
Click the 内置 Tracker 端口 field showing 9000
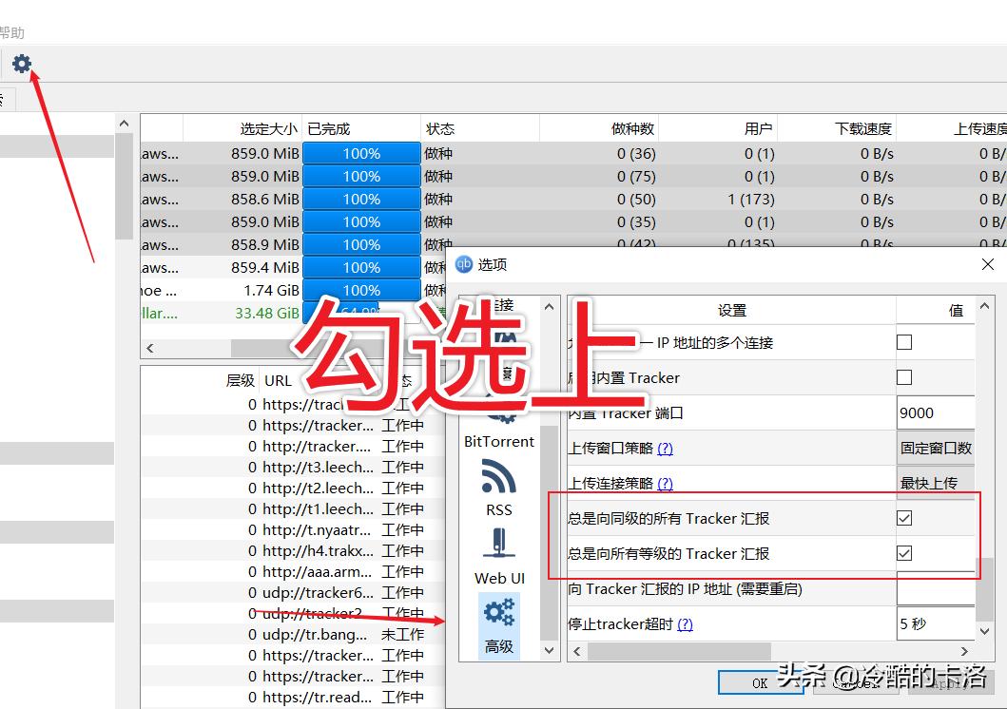click(x=936, y=412)
